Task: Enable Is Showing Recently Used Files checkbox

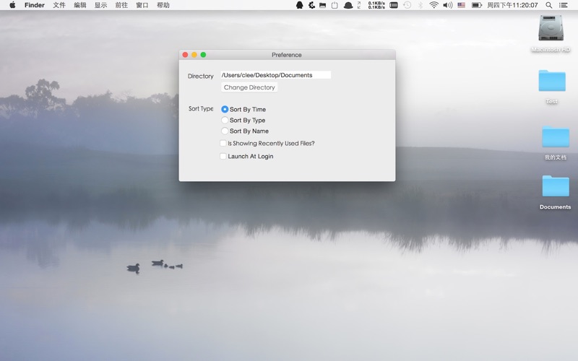Action: [x=223, y=144]
